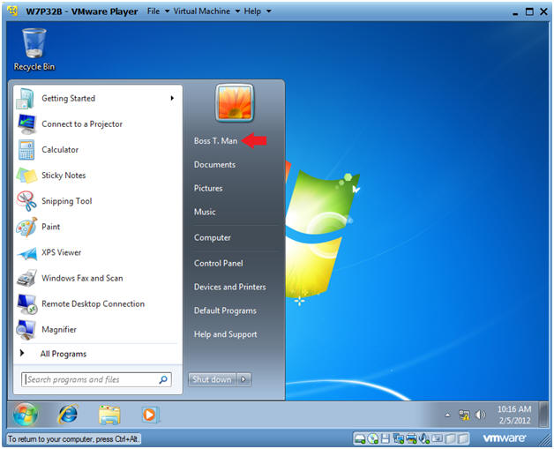The width and height of the screenshot is (554, 449).
Task: Click the Connect to a Projector icon
Action: tap(26, 124)
